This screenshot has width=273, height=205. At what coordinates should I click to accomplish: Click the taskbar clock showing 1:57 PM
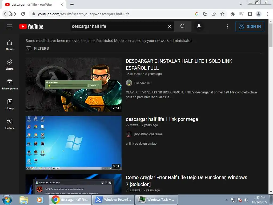259,200
